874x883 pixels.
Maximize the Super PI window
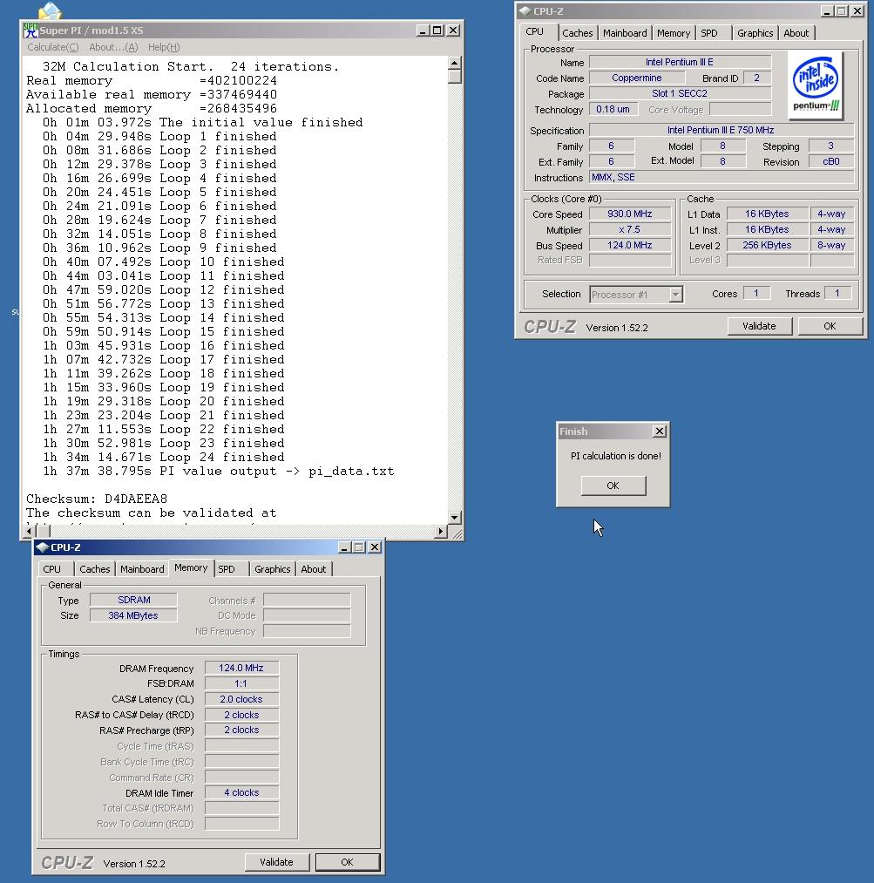[437, 31]
